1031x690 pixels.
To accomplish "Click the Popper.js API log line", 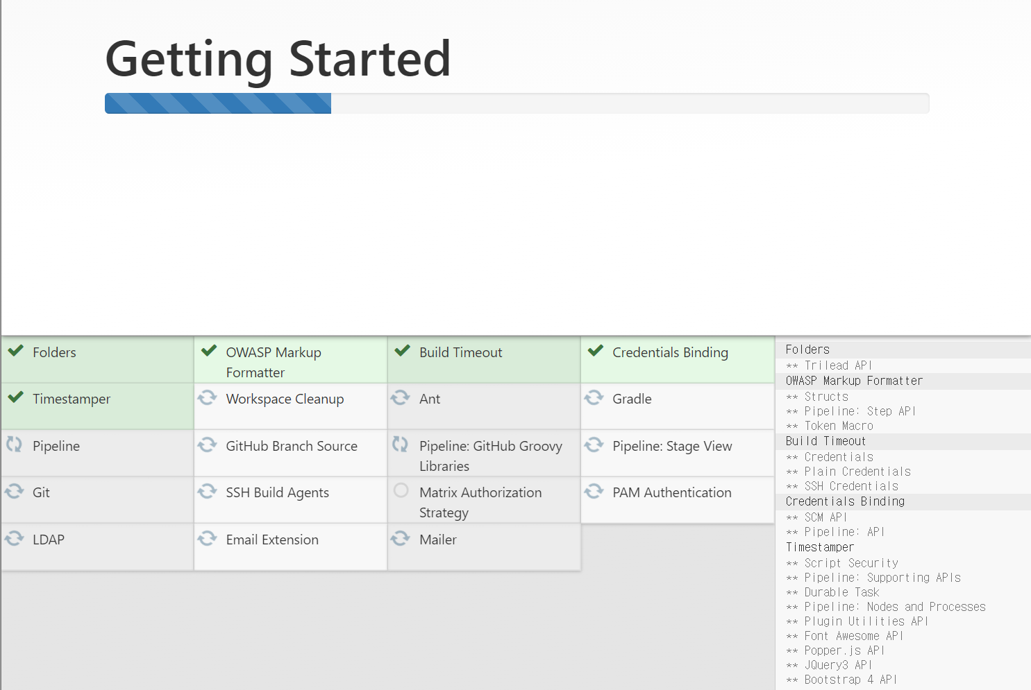I will (835, 650).
